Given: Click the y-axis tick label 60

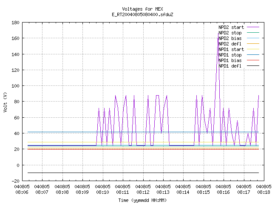Looking at the screenshot, I should click(x=17, y=118).
